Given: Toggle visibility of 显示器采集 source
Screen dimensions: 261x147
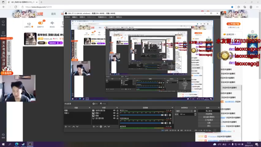Looking at the screenshot, I should tap(114, 118).
